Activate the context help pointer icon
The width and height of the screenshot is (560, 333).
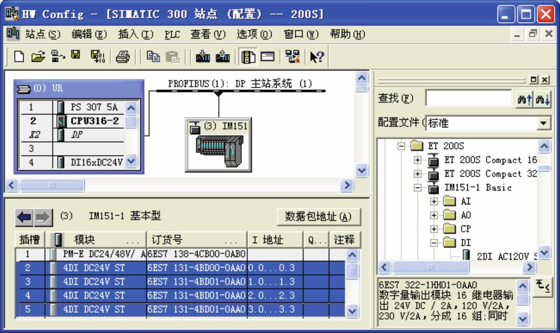point(318,58)
